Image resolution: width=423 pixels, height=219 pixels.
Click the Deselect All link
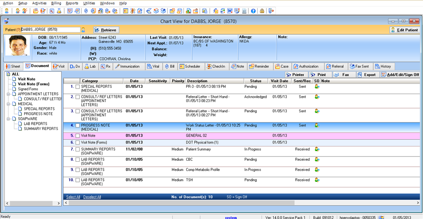tap(92, 197)
